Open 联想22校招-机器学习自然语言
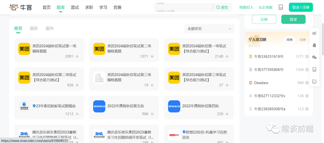 [205, 135]
